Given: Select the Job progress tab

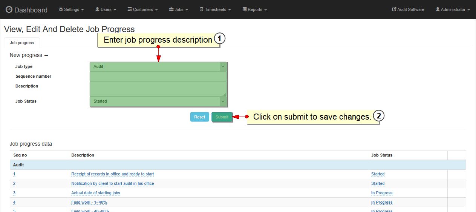Looking at the screenshot, I should [22, 43].
